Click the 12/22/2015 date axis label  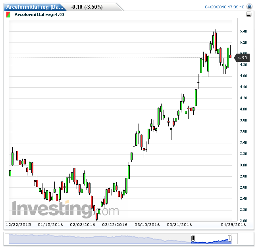pos(18,224)
